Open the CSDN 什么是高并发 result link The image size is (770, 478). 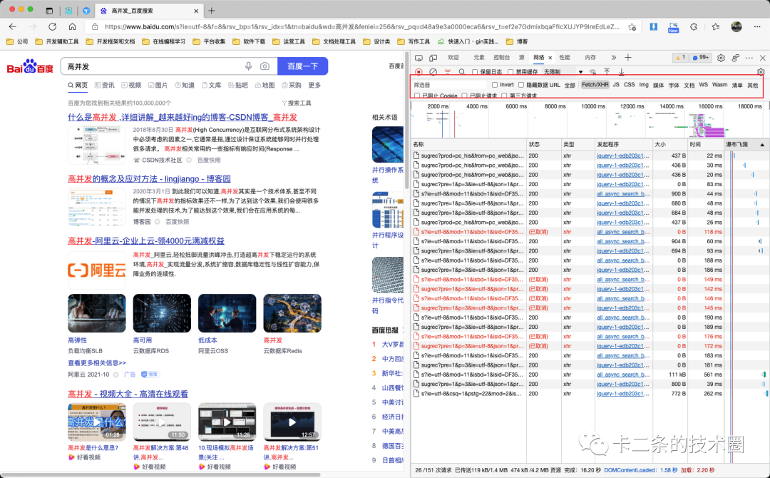(x=183, y=118)
